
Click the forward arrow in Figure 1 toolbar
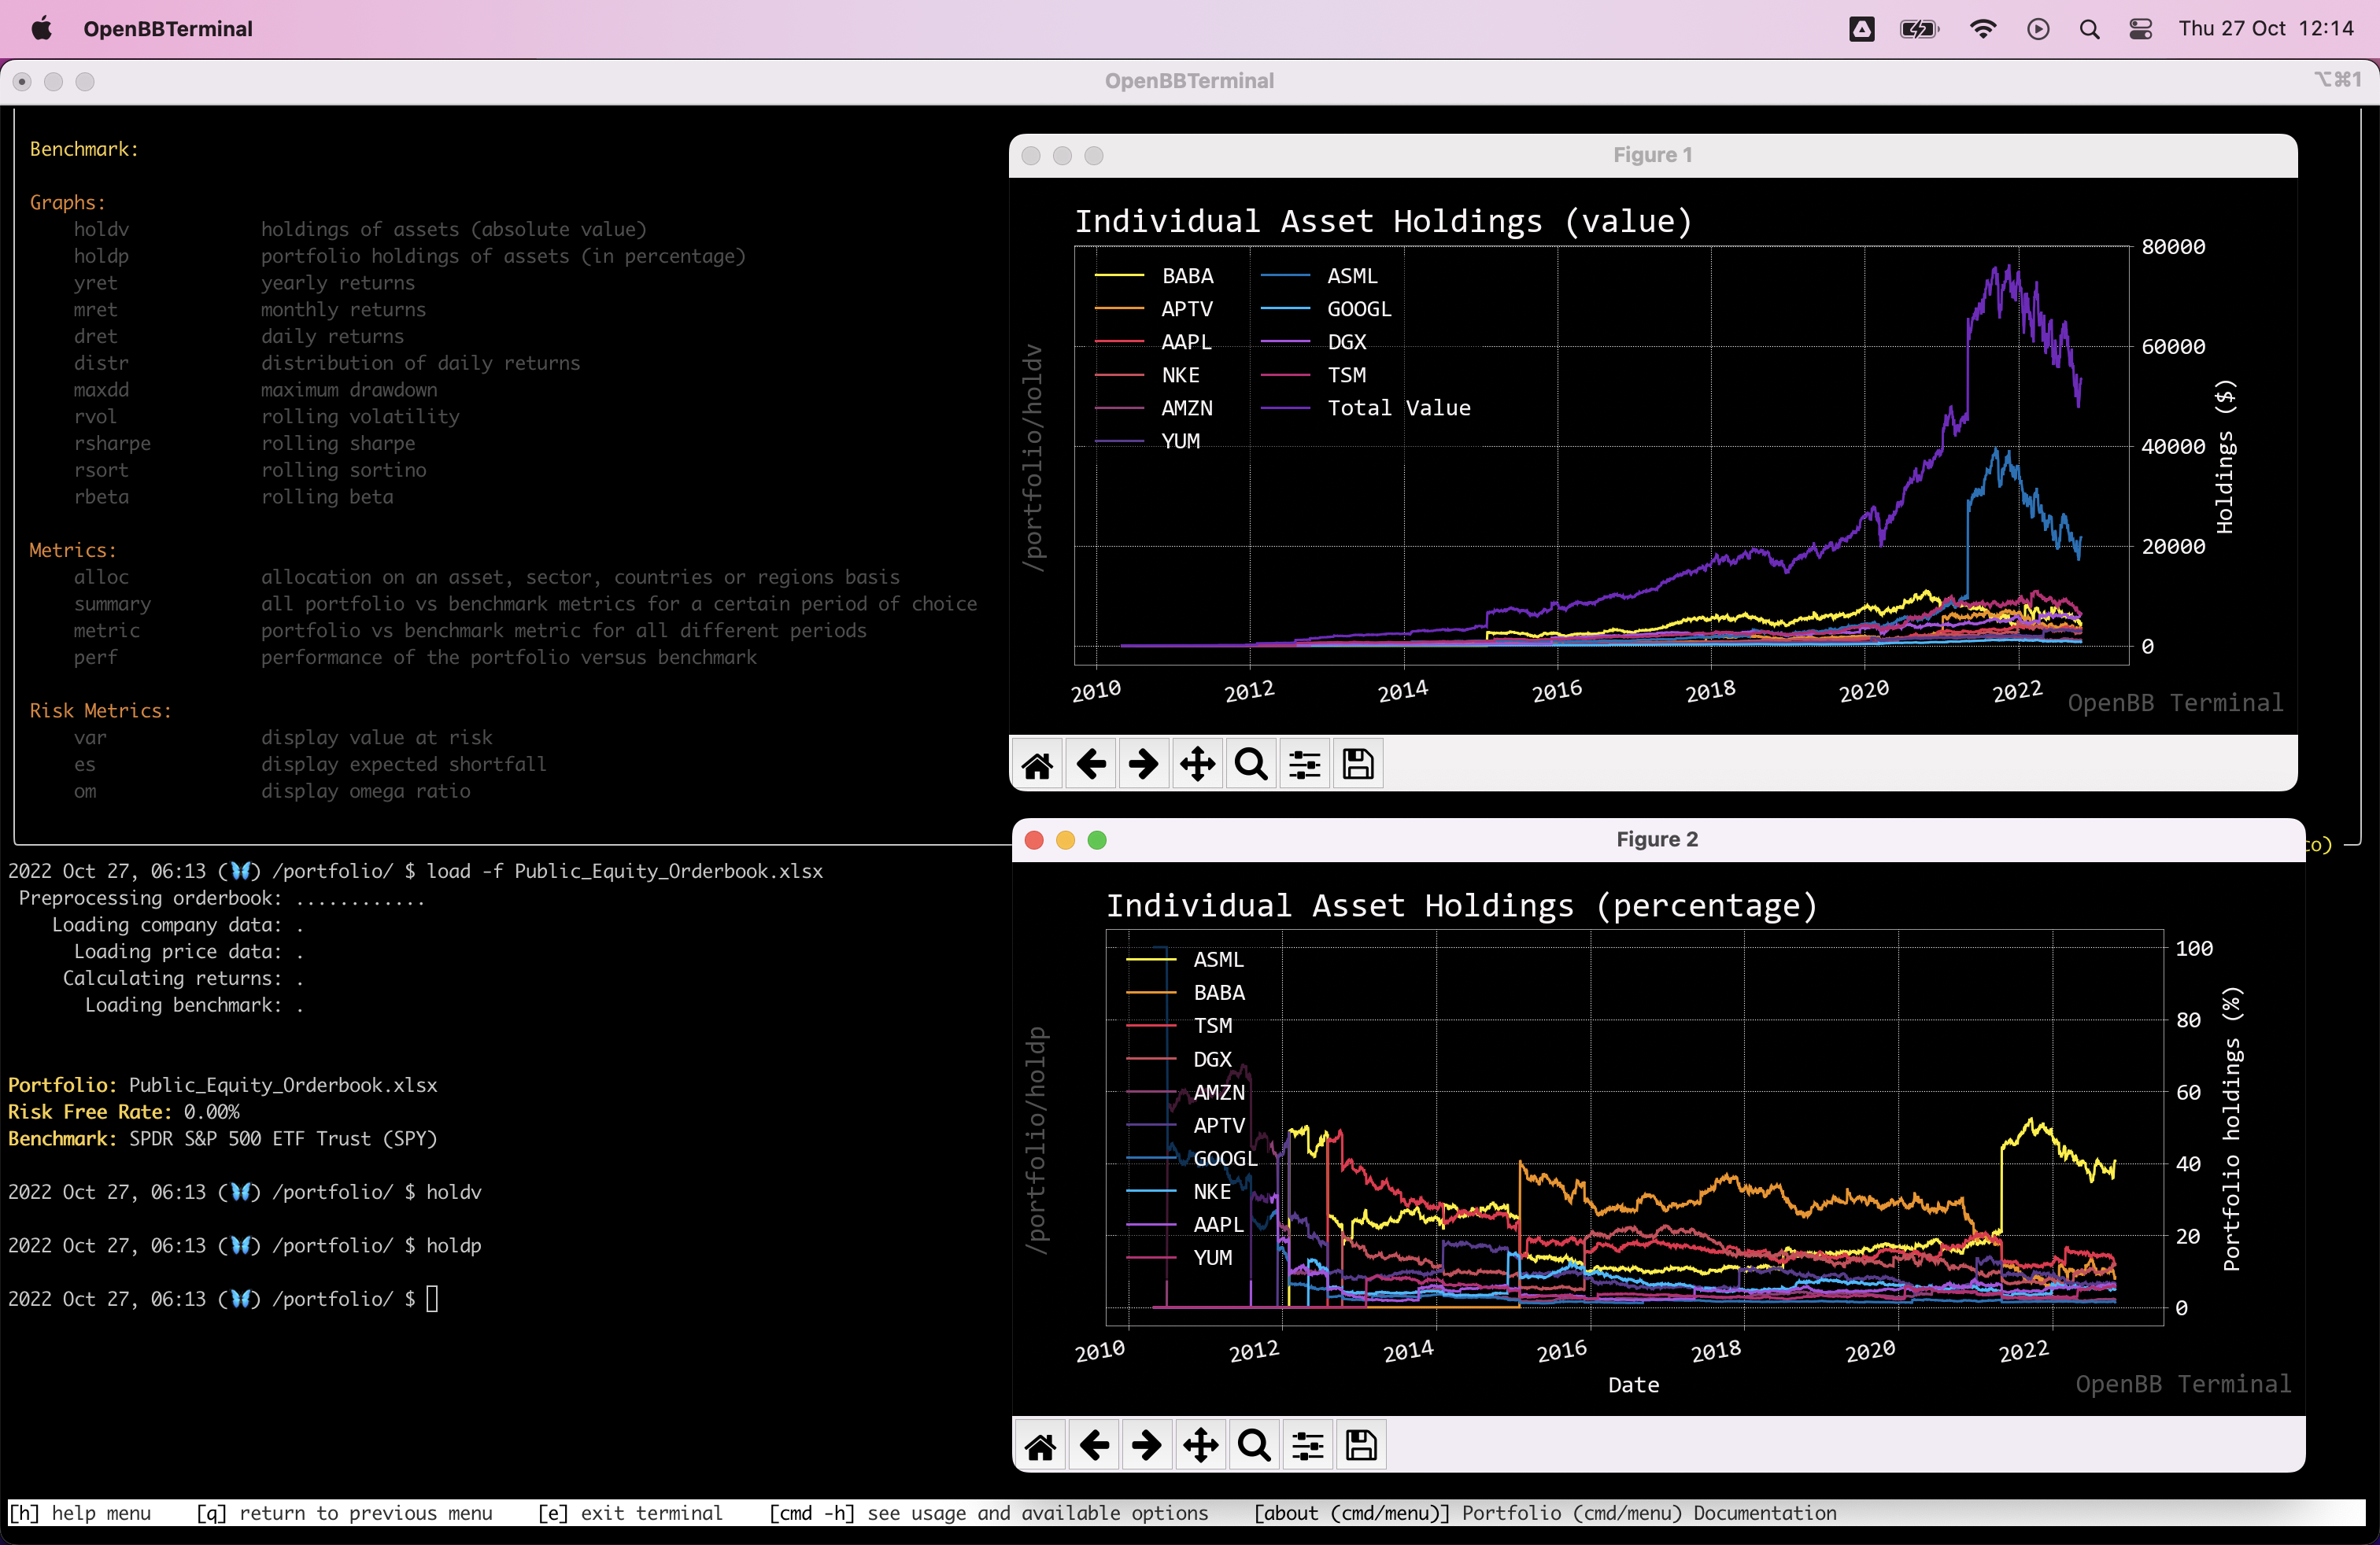tap(1143, 764)
